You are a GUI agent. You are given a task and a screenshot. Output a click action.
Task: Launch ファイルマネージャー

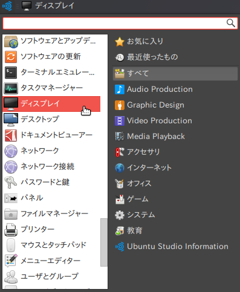click(51, 214)
